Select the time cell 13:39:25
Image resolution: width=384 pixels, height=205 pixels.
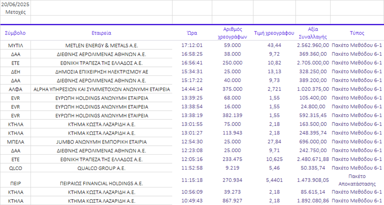(192, 98)
